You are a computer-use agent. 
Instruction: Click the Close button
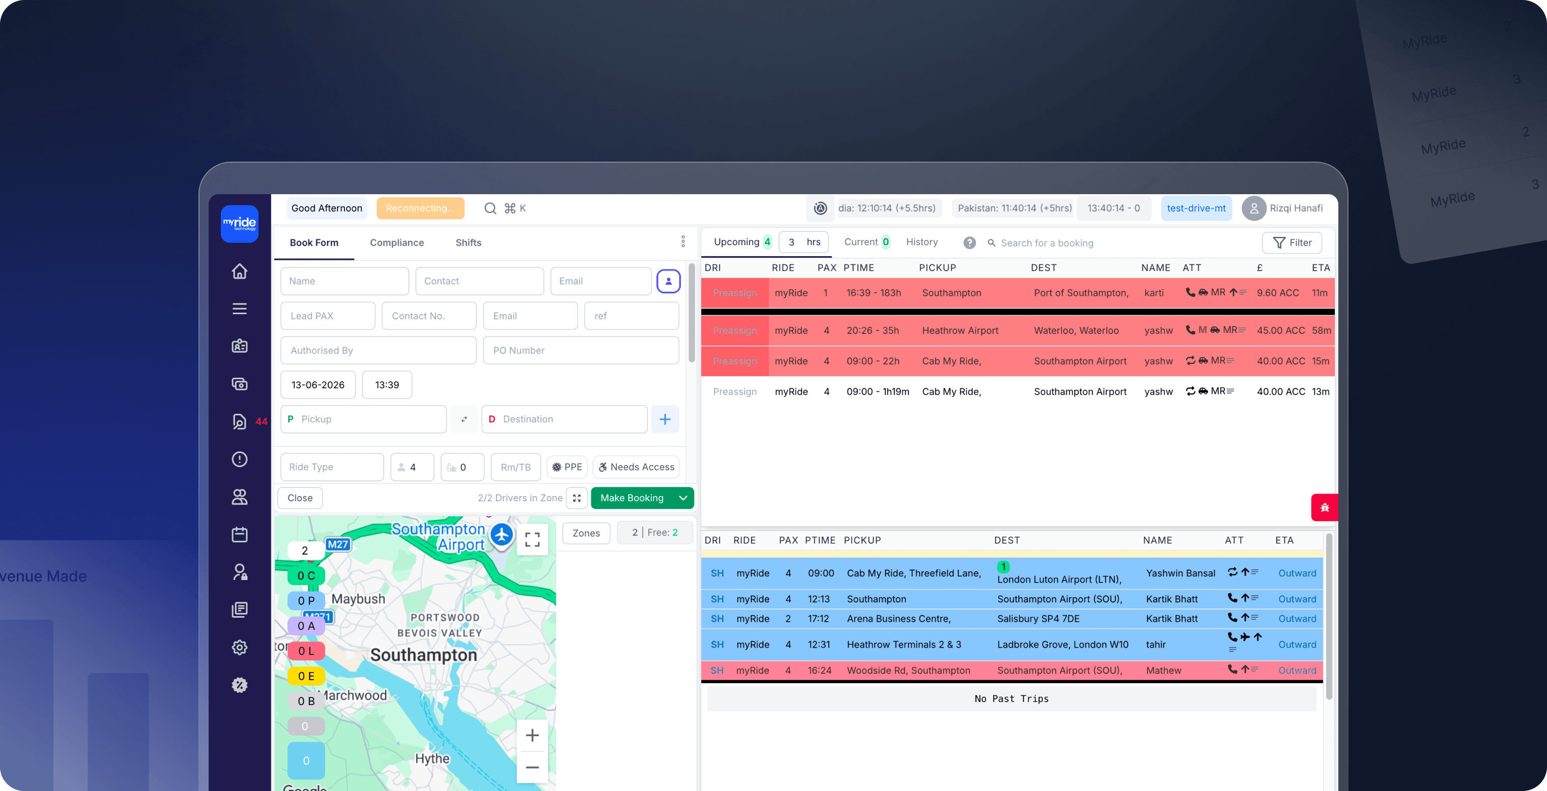point(300,498)
